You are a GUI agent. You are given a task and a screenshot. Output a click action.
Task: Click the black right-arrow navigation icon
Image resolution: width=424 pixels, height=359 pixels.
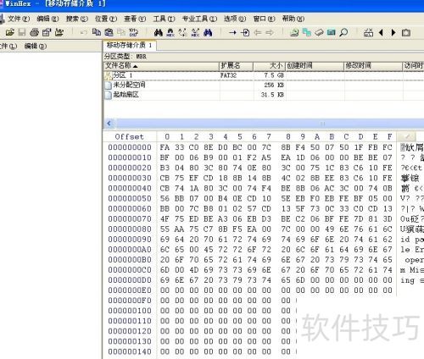coord(393,33)
